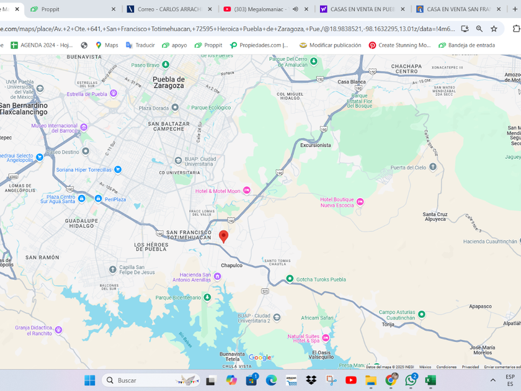The image size is (521, 391).
Task: Open Dropbox from the taskbar
Action: [311, 380]
